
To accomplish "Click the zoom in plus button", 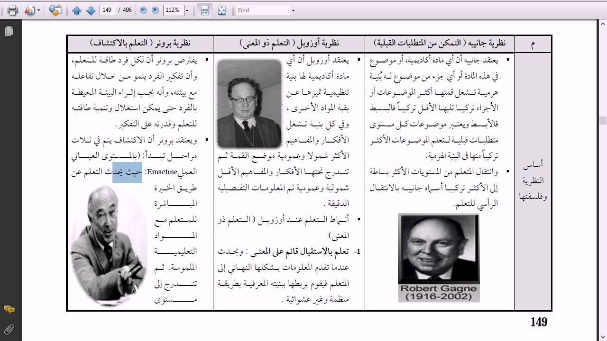I will pos(155,10).
